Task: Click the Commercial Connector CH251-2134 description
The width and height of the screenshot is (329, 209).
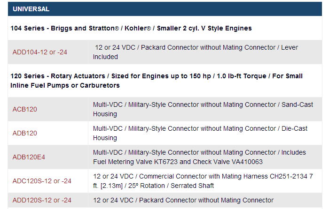Action: 203,181
